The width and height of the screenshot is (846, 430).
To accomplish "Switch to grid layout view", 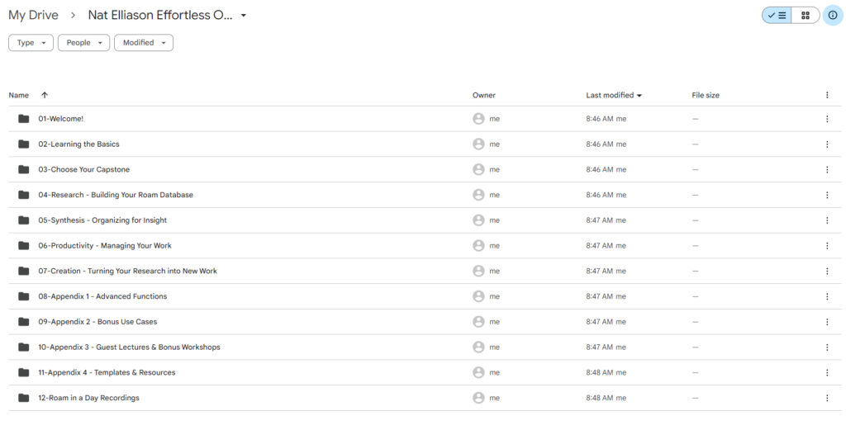I will pyautogui.click(x=806, y=15).
